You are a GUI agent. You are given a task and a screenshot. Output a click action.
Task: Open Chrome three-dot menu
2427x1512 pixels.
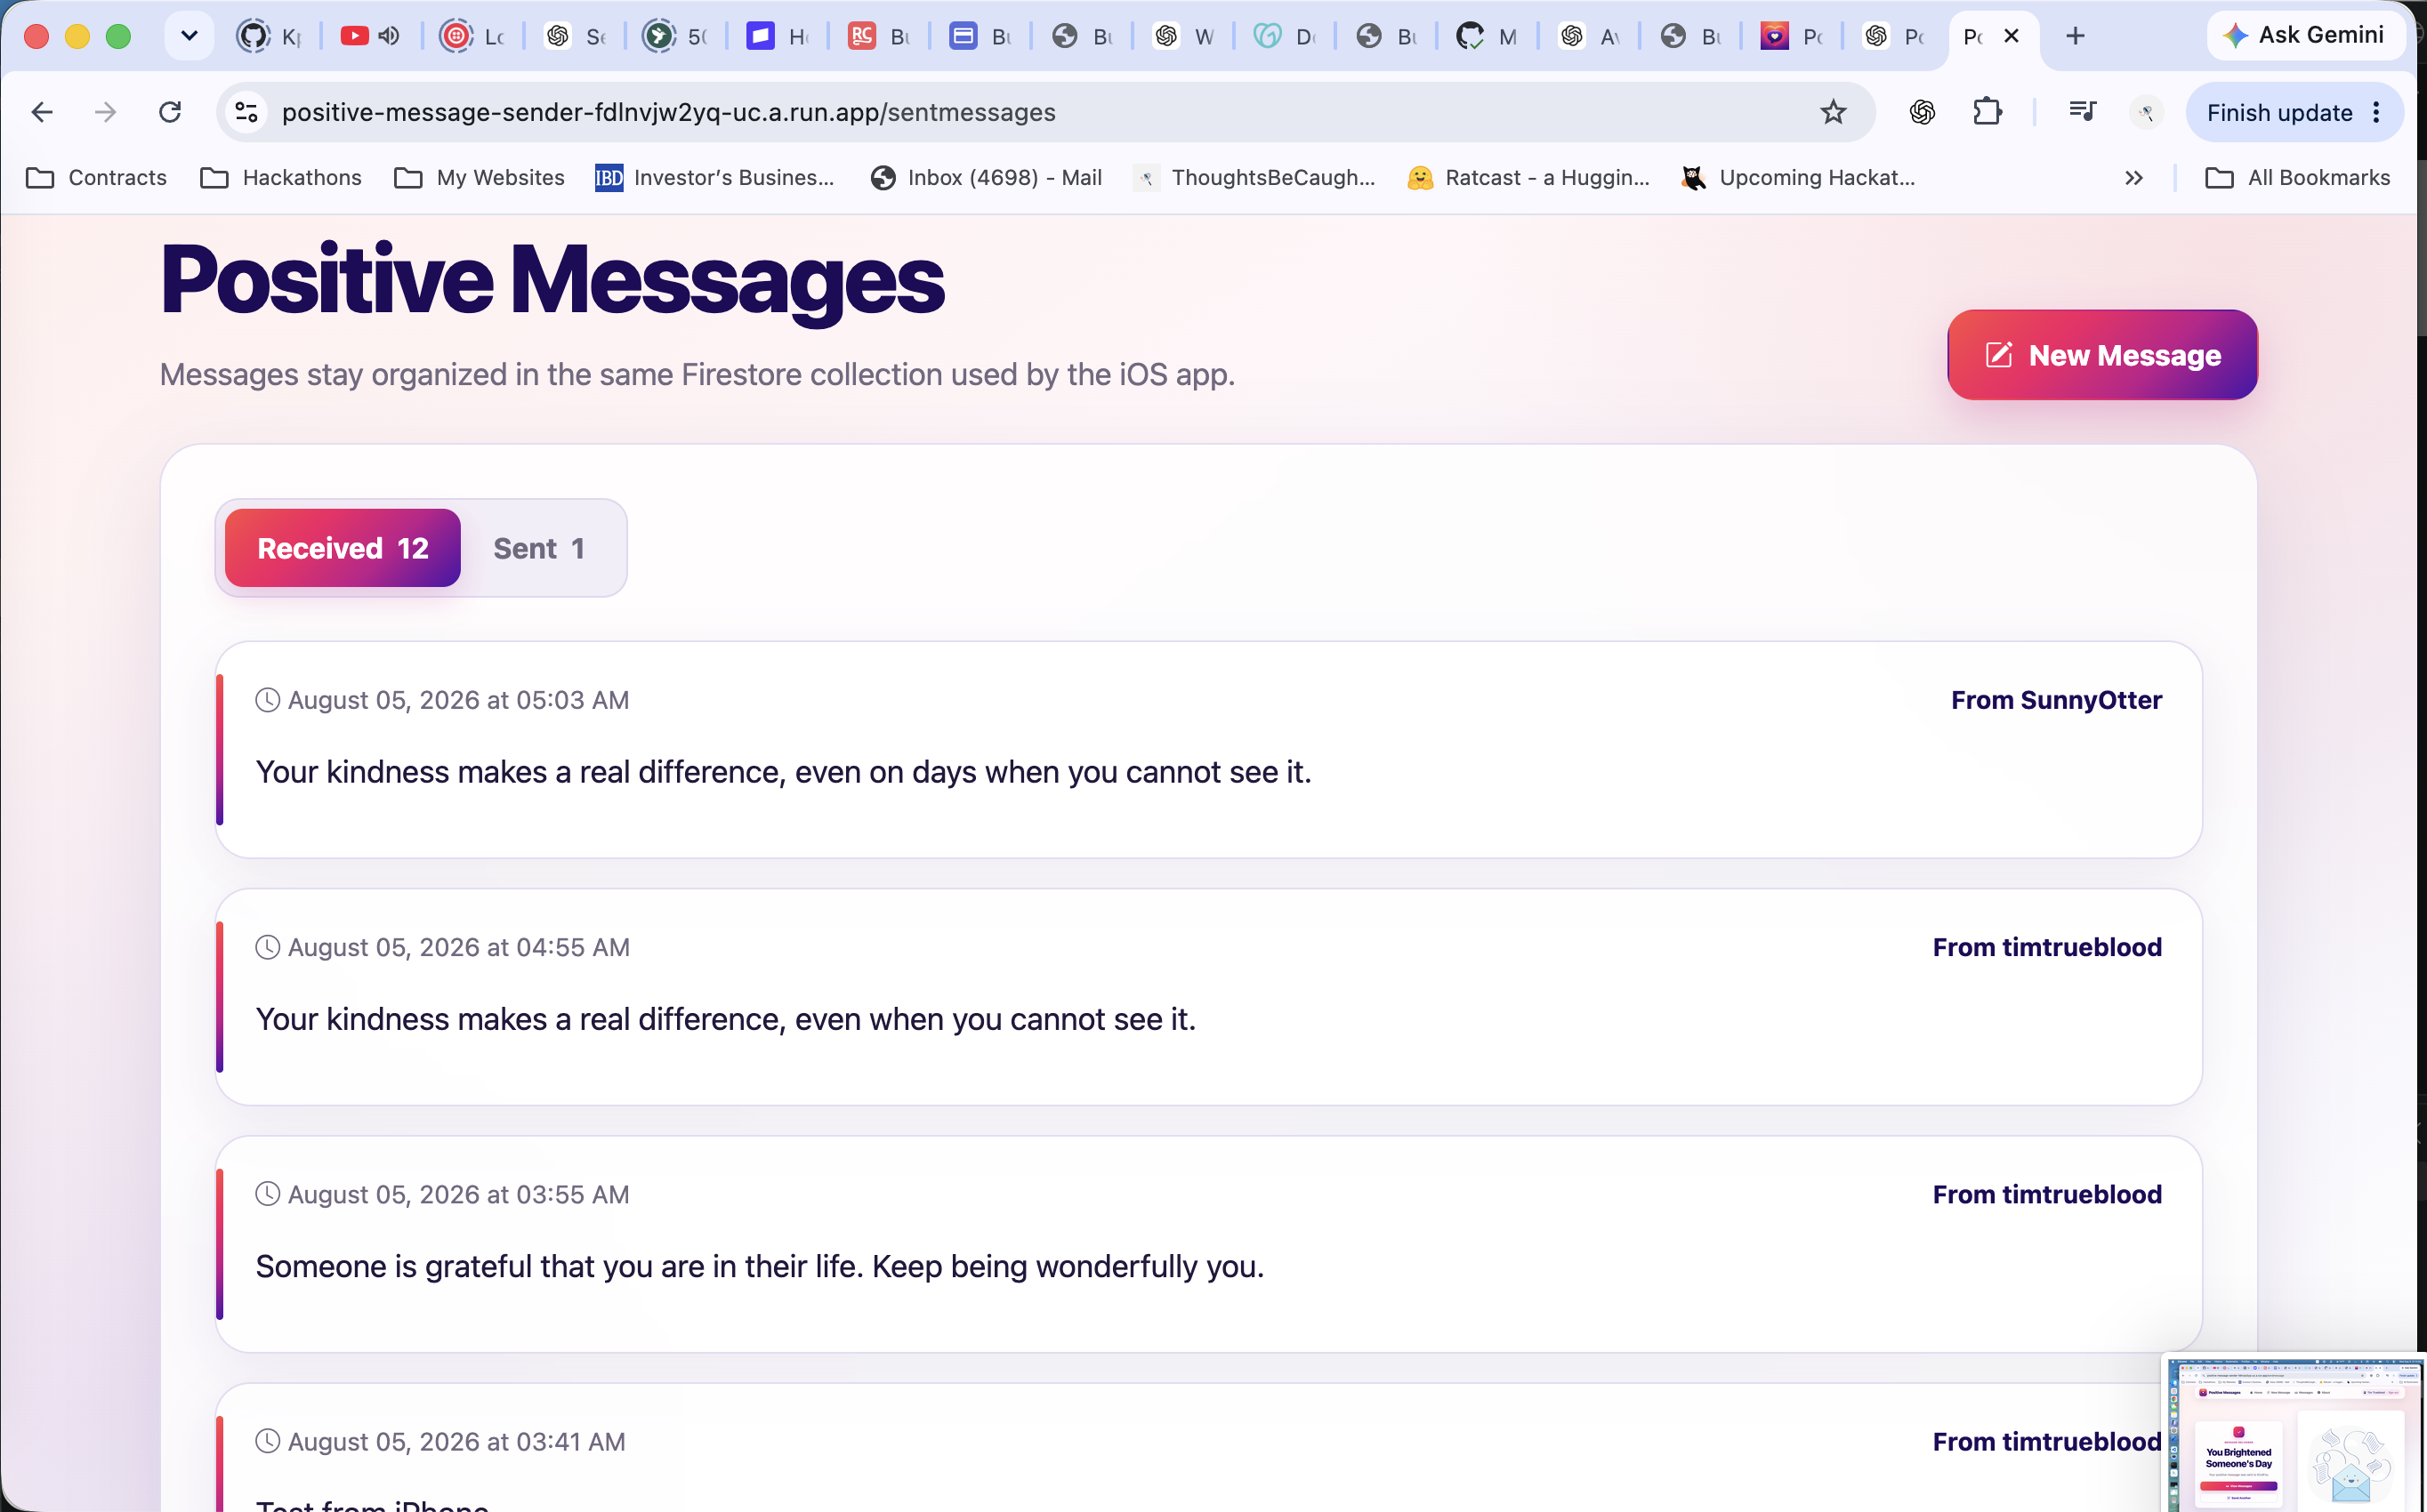tap(2377, 112)
